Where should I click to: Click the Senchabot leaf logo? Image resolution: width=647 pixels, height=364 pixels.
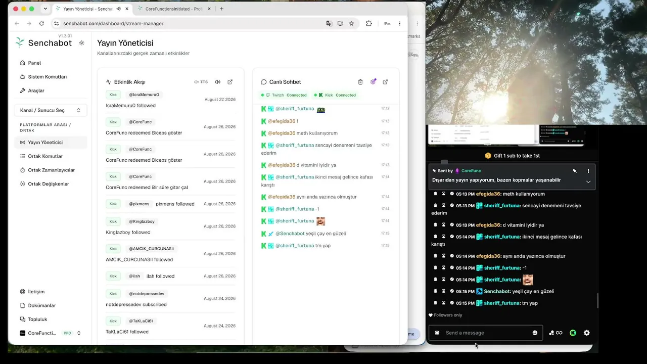(x=20, y=42)
